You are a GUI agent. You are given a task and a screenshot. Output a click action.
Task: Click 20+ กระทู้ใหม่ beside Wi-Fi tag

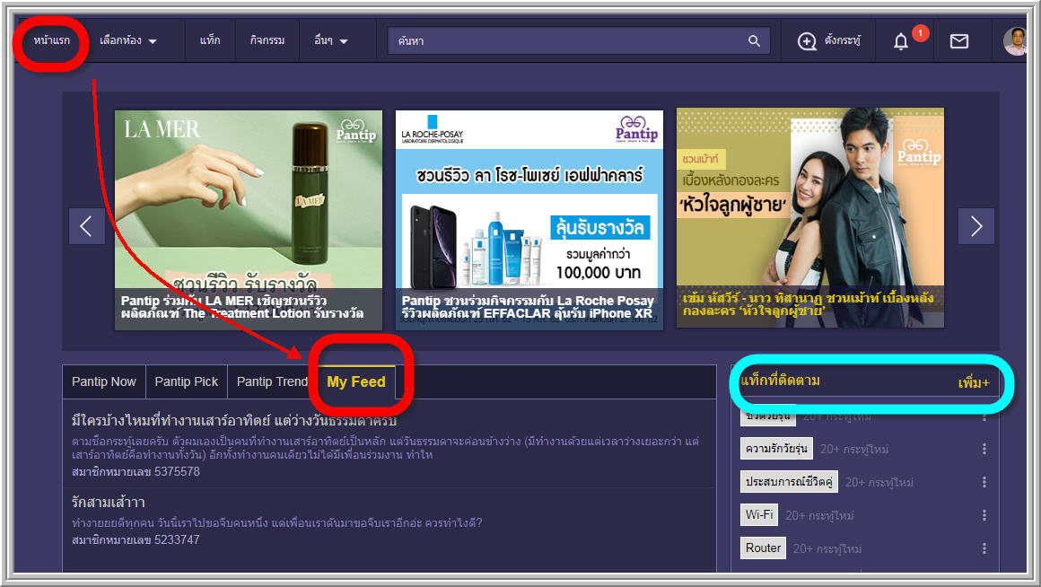pyautogui.click(x=819, y=515)
